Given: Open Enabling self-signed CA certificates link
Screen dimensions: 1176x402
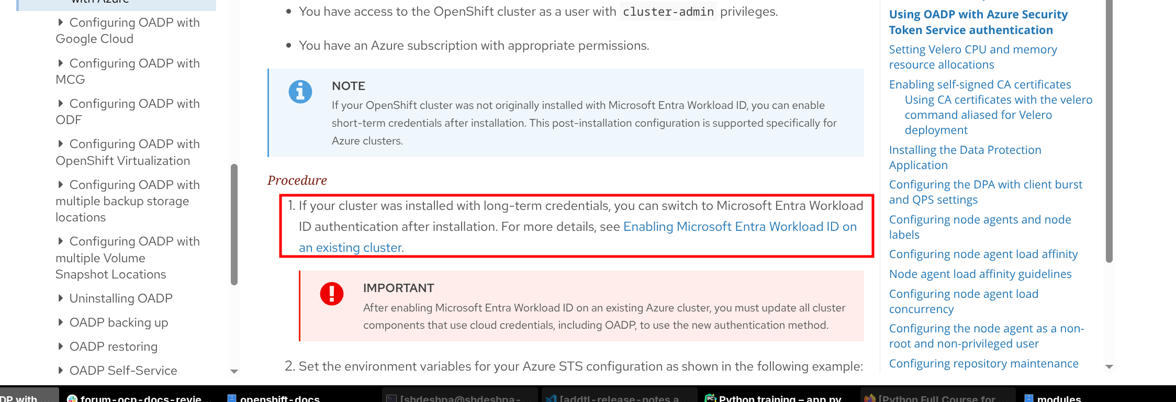Looking at the screenshot, I should [980, 84].
